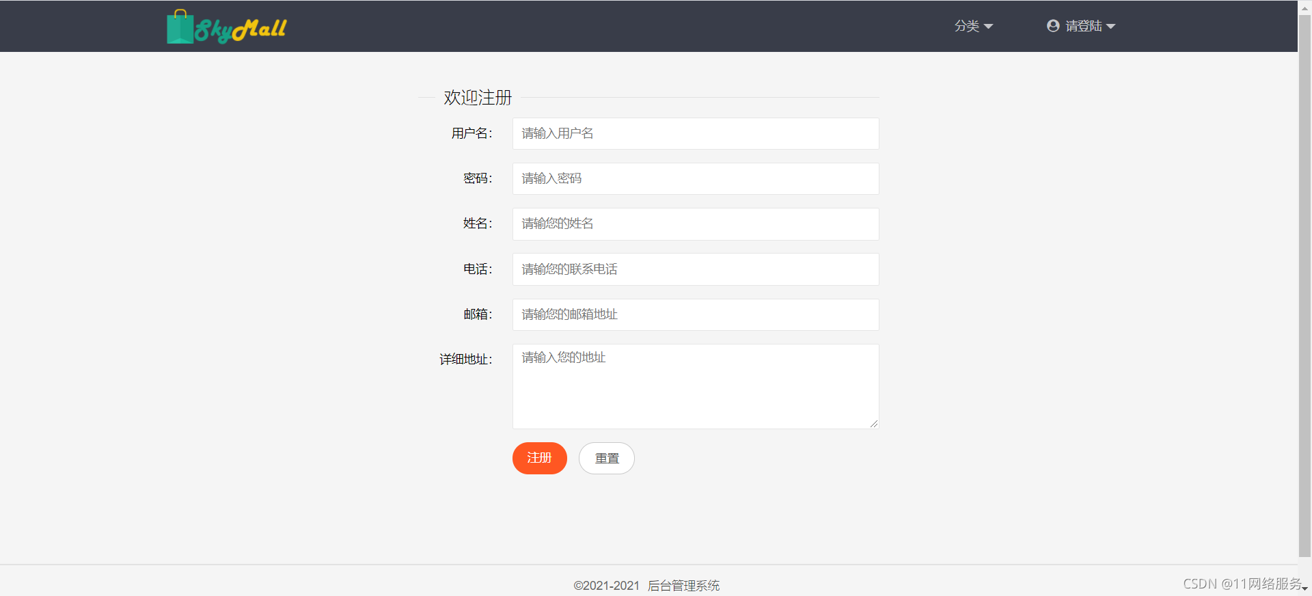Select the 姓名 name input box

[x=696, y=224]
